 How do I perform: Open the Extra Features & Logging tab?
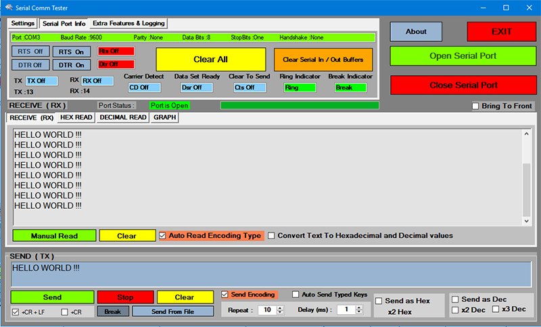pyautogui.click(x=128, y=23)
